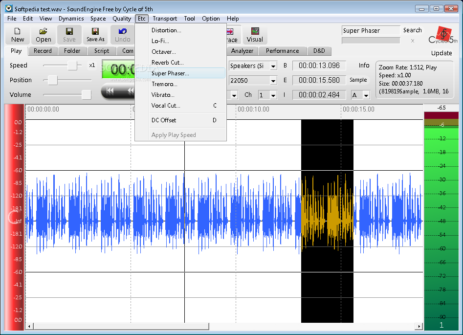Image resolution: width=463 pixels, height=335 pixels.
Task: Click the New file toolbar icon
Action: [18, 35]
